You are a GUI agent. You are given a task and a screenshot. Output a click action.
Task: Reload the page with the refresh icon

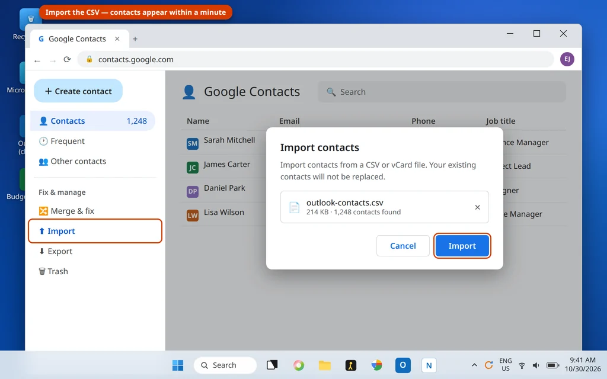click(68, 59)
